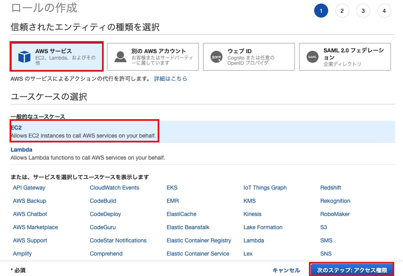This screenshot has height=276, width=403.
Task: Click the WWW globe icon for ウェブ ID
Action: click(216, 56)
